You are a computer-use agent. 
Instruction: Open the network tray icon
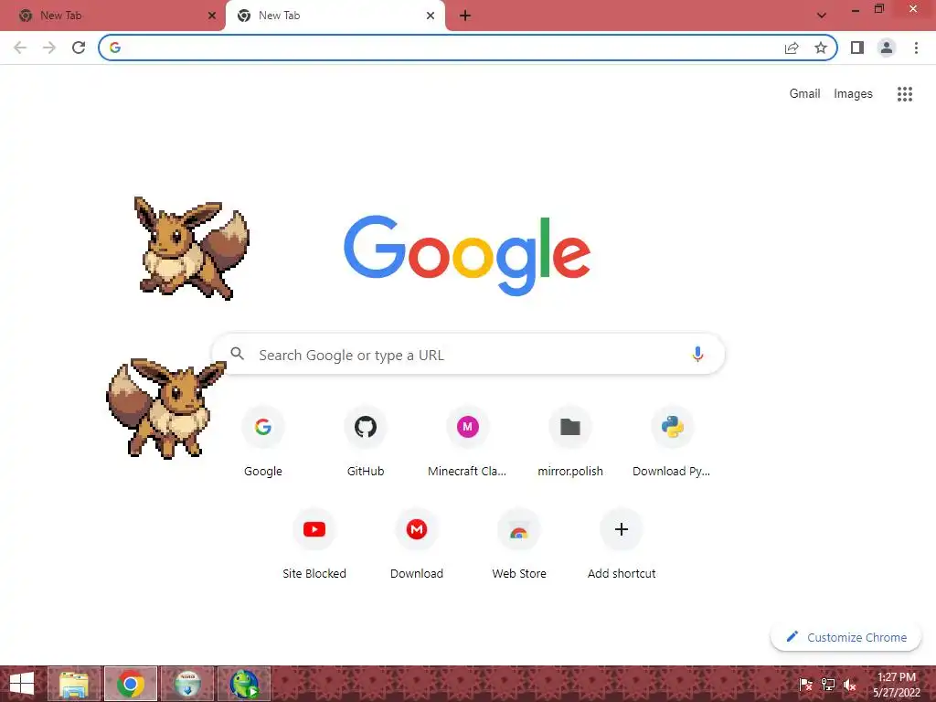point(828,685)
